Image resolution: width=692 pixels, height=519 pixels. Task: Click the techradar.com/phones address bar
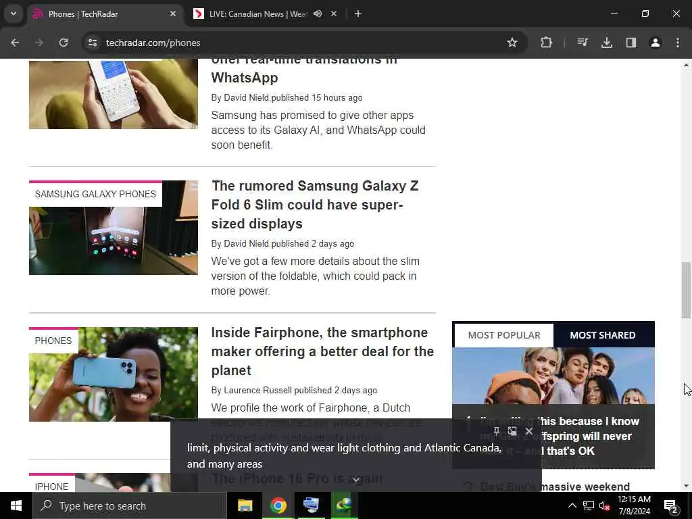click(x=304, y=43)
